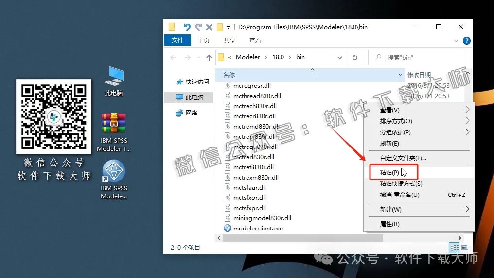Choose 自定义文件夹(F)... in context menu
The image size is (494, 278).
coord(419,158)
